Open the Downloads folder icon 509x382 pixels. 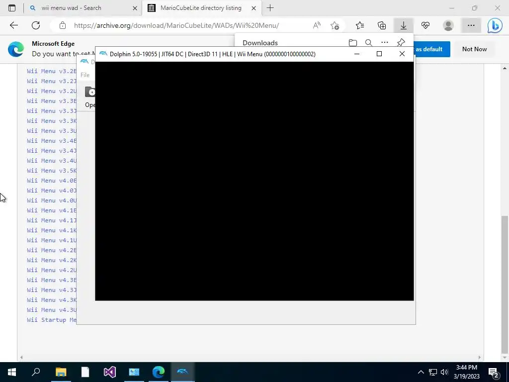pyautogui.click(x=353, y=43)
